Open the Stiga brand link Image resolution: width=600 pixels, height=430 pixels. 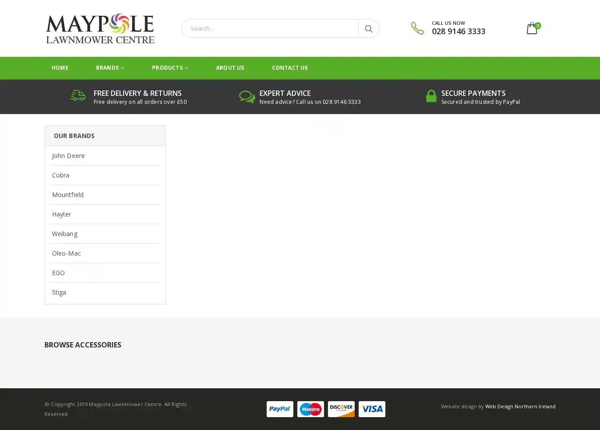59,292
